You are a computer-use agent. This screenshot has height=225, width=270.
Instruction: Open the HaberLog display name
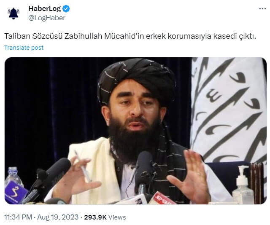pyautogui.click(x=44, y=8)
